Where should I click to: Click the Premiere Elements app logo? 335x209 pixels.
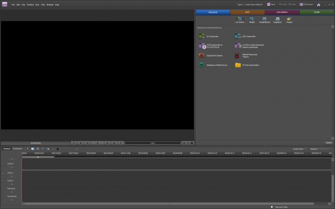point(4,4)
